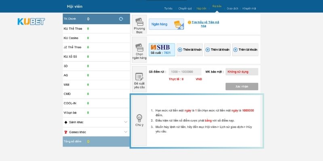The image size is (323, 161).
Task: Click the KUBET logo
Action: click(31, 22)
